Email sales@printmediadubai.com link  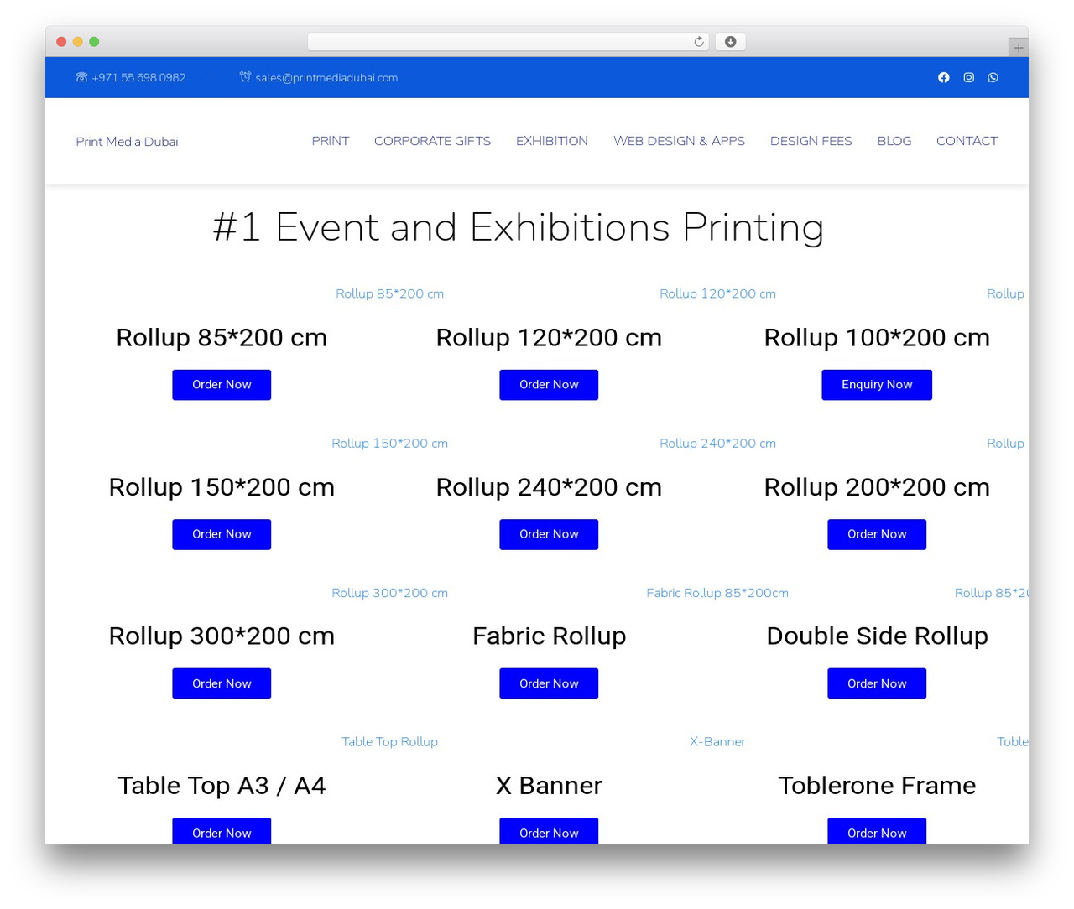point(326,78)
